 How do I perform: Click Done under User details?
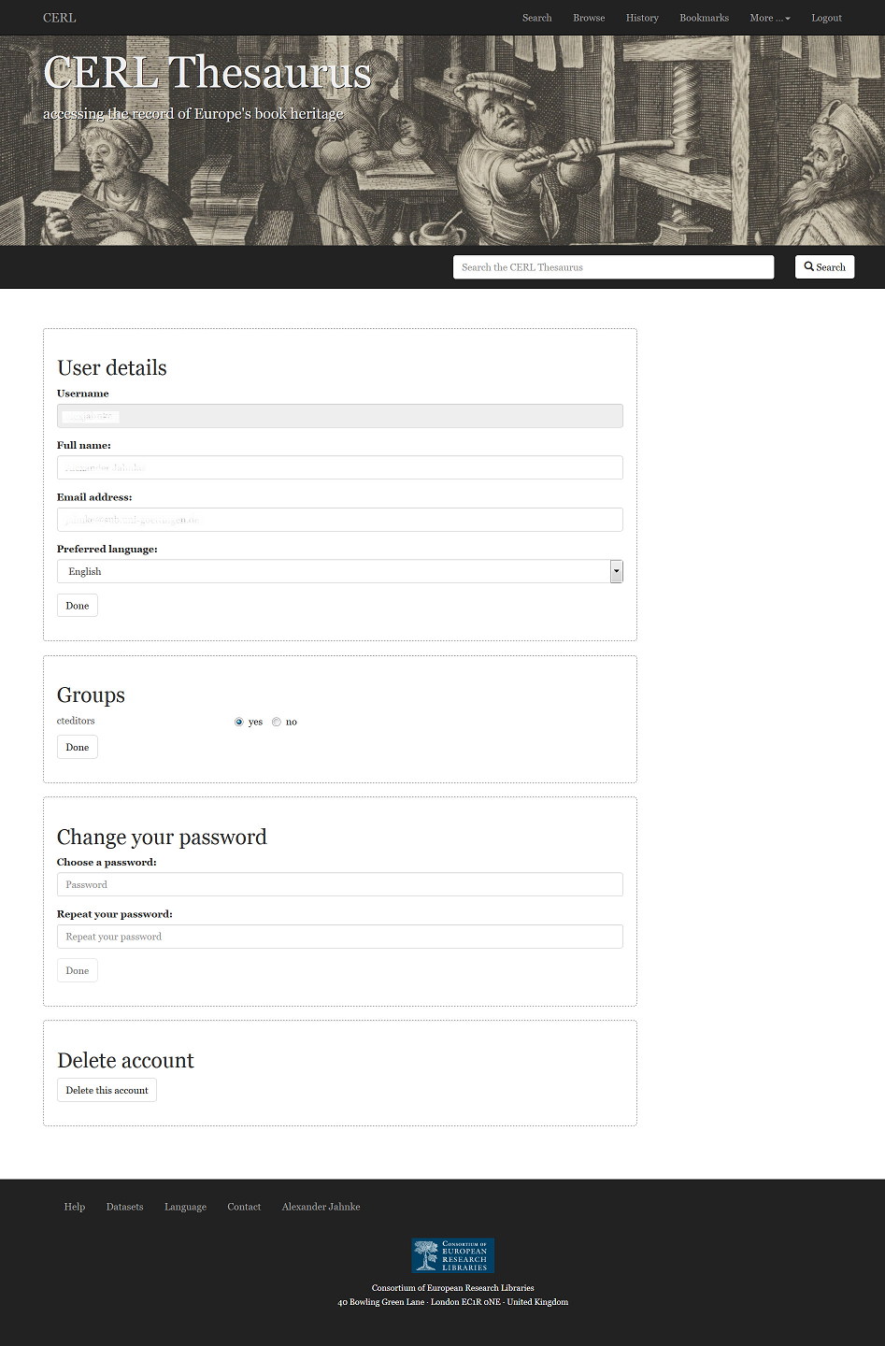click(x=78, y=606)
